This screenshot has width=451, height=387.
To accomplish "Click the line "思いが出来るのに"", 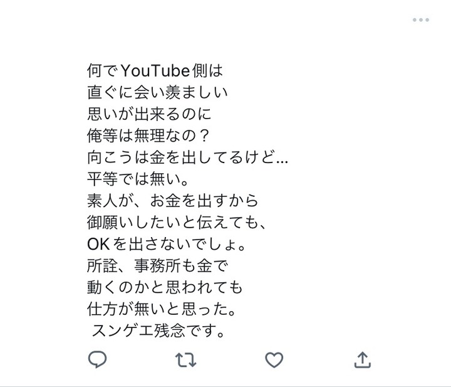I will pyautogui.click(x=149, y=114).
